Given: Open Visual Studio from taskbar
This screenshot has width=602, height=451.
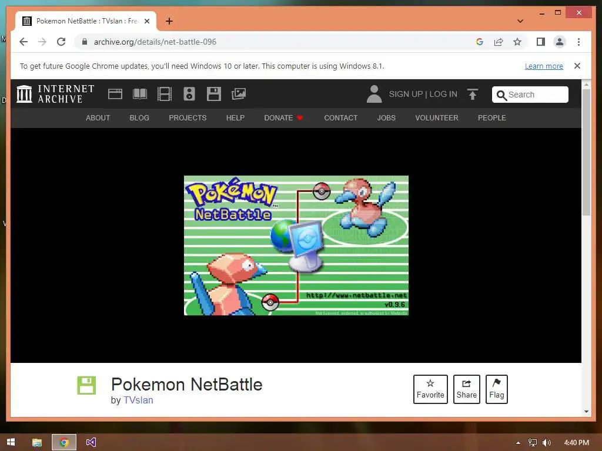Looking at the screenshot, I should click(91, 443).
